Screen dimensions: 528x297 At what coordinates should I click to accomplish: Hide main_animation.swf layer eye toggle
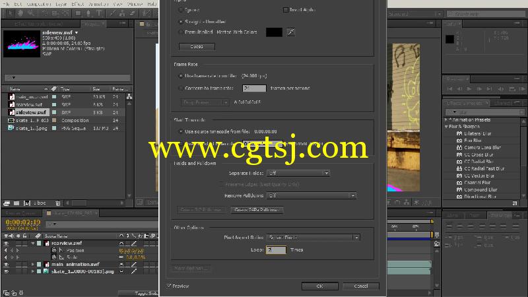(6, 265)
